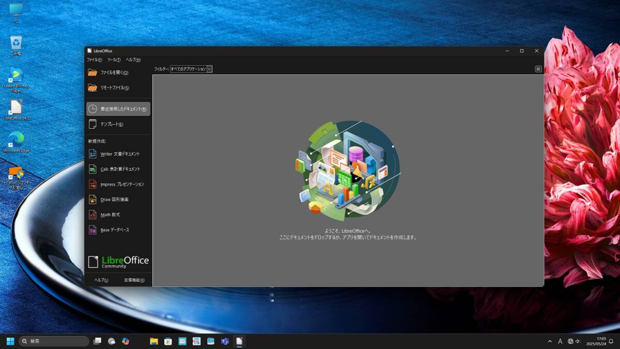Open Microsoft Store from the taskbar
620x349 pixels.
pos(168,341)
